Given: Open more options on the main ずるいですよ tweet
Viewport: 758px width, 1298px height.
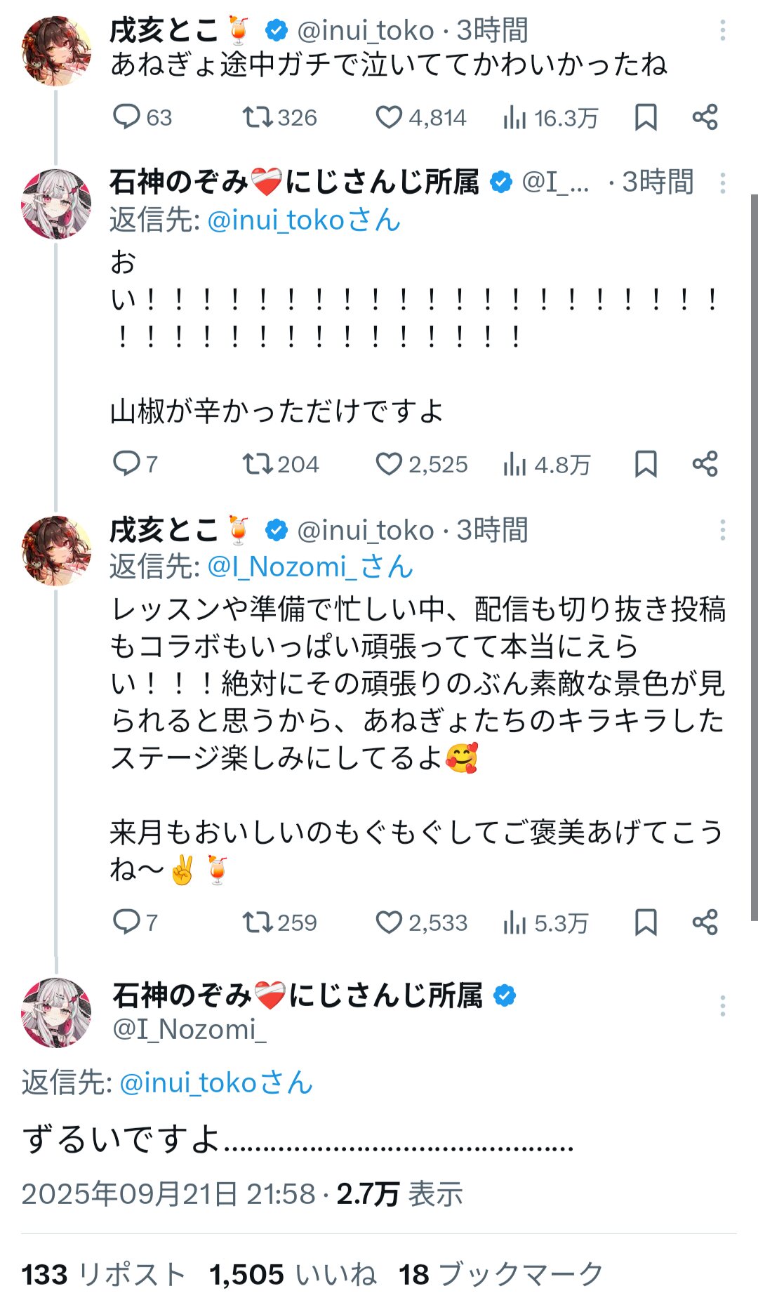Looking at the screenshot, I should [722, 1006].
